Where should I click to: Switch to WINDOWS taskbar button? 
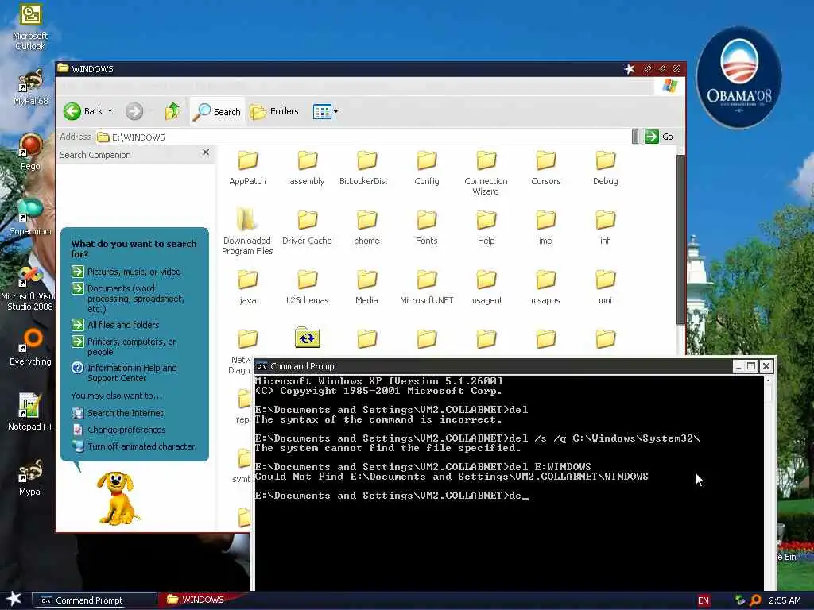pyautogui.click(x=201, y=600)
